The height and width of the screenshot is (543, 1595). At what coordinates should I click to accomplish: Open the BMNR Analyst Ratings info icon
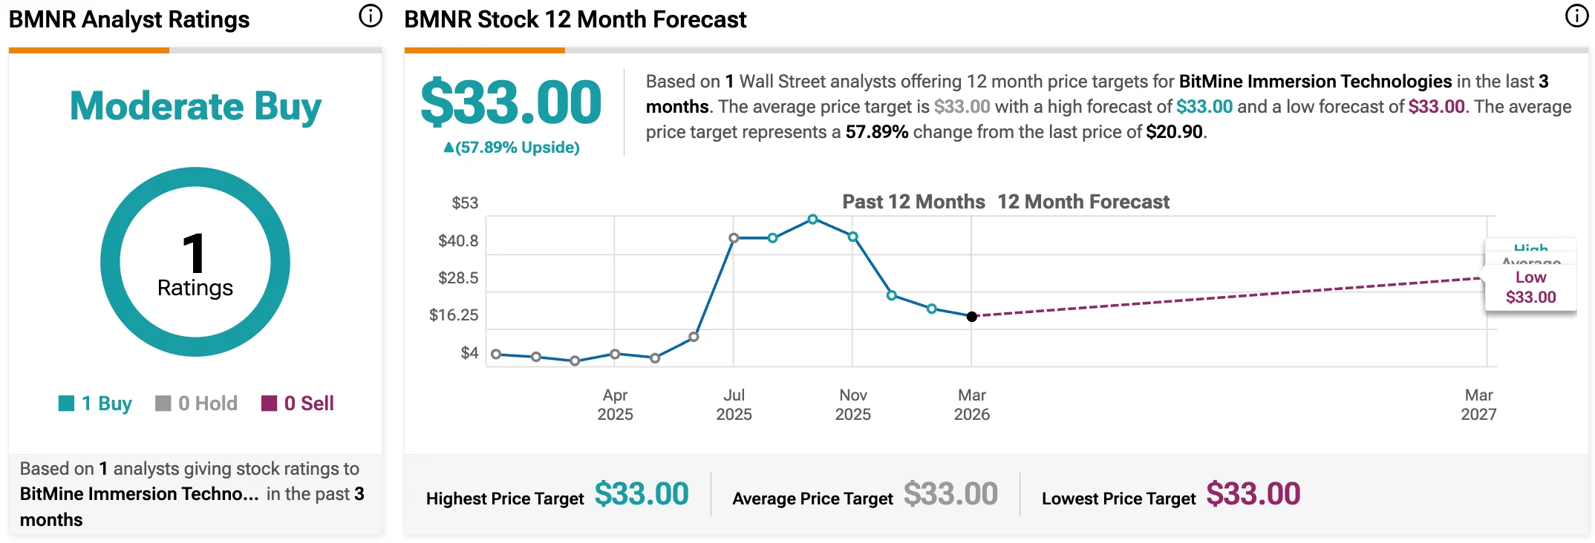pos(370,16)
